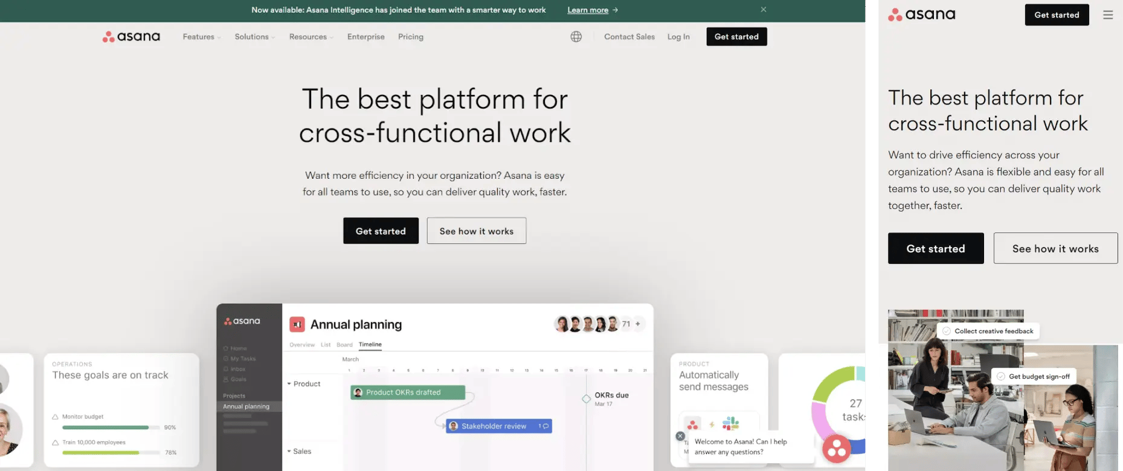Screen dimensions: 1123x471
Task: Click the hero Get started button
Action: (x=381, y=231)
